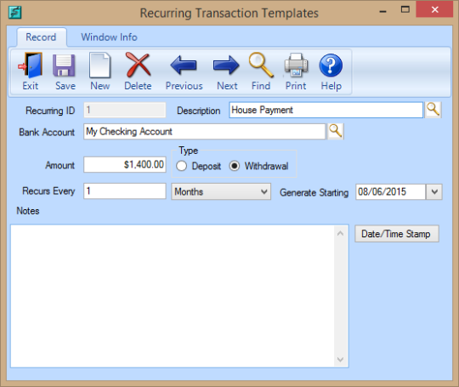Switch to the Record tab
The height and width of the screenshot is (387, 459).
(x=41, y=37)
